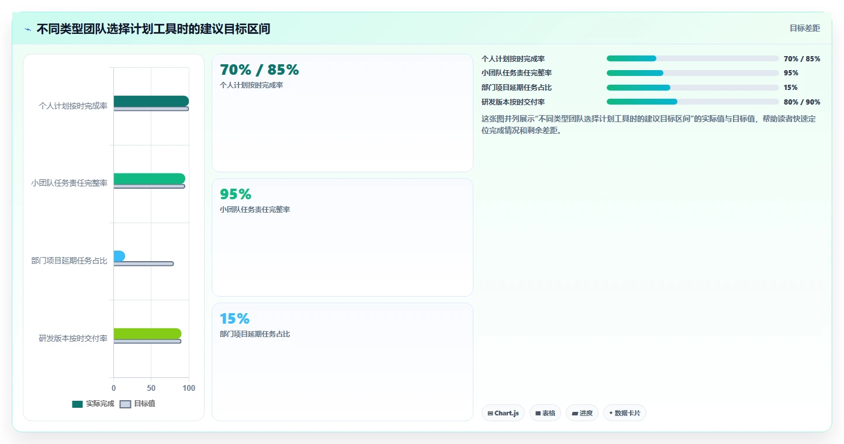Click the gray target bar for 部门项目延期任务占比
This screenshot has height=444, width=844.
point(143,263)
